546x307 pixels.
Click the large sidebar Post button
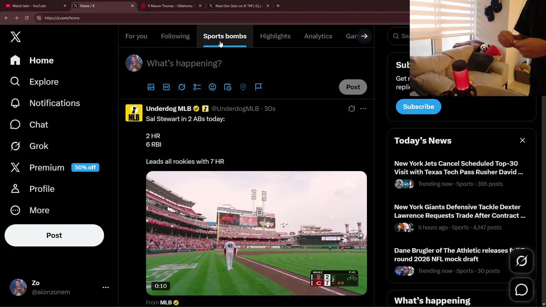(x=54, y=235)
